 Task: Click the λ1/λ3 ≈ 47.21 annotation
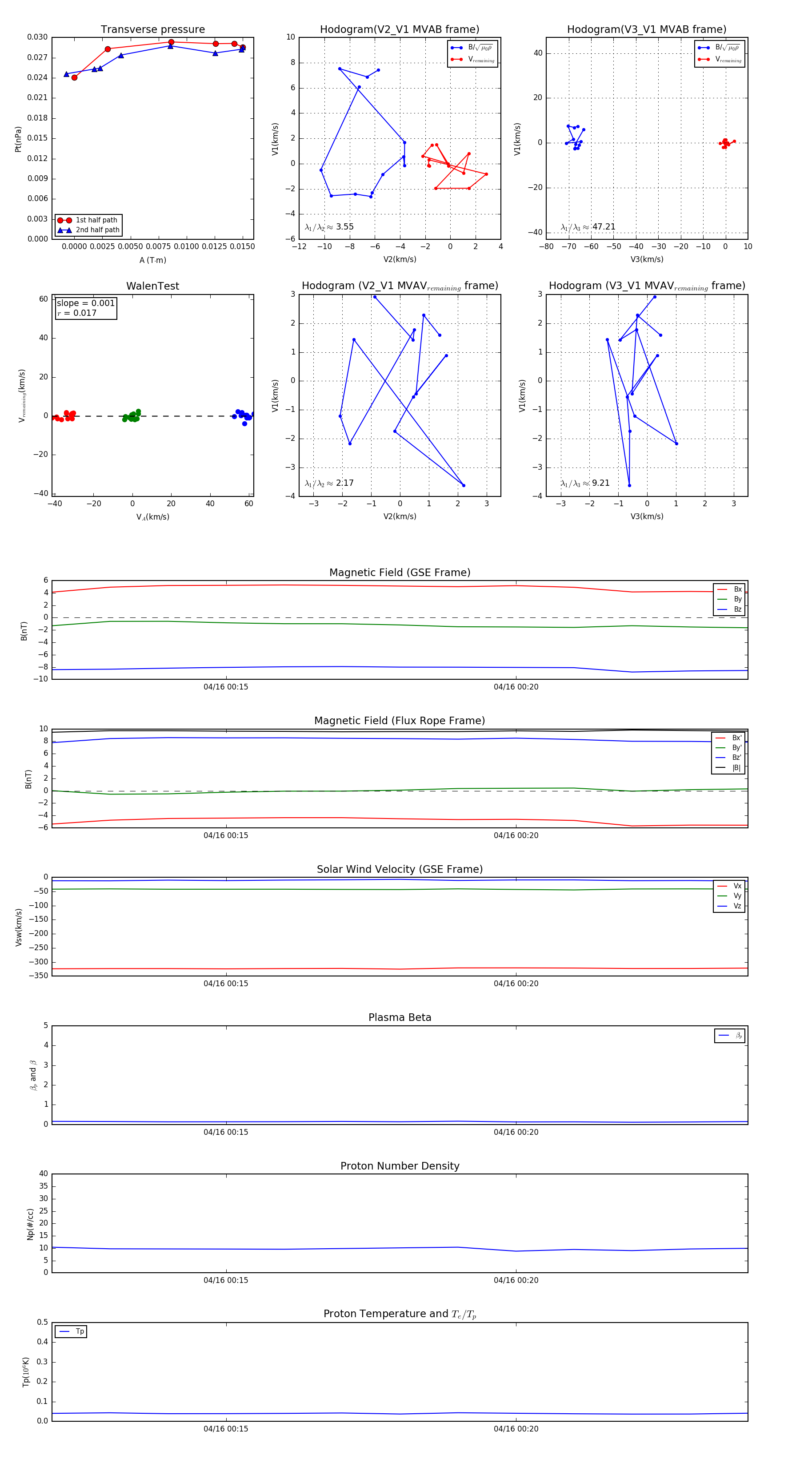tap(588, 227)
